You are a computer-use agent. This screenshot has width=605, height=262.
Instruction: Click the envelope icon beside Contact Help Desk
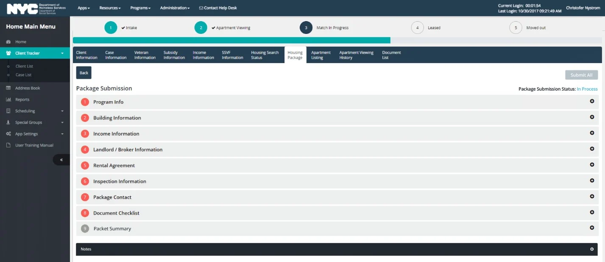(201, 8)
